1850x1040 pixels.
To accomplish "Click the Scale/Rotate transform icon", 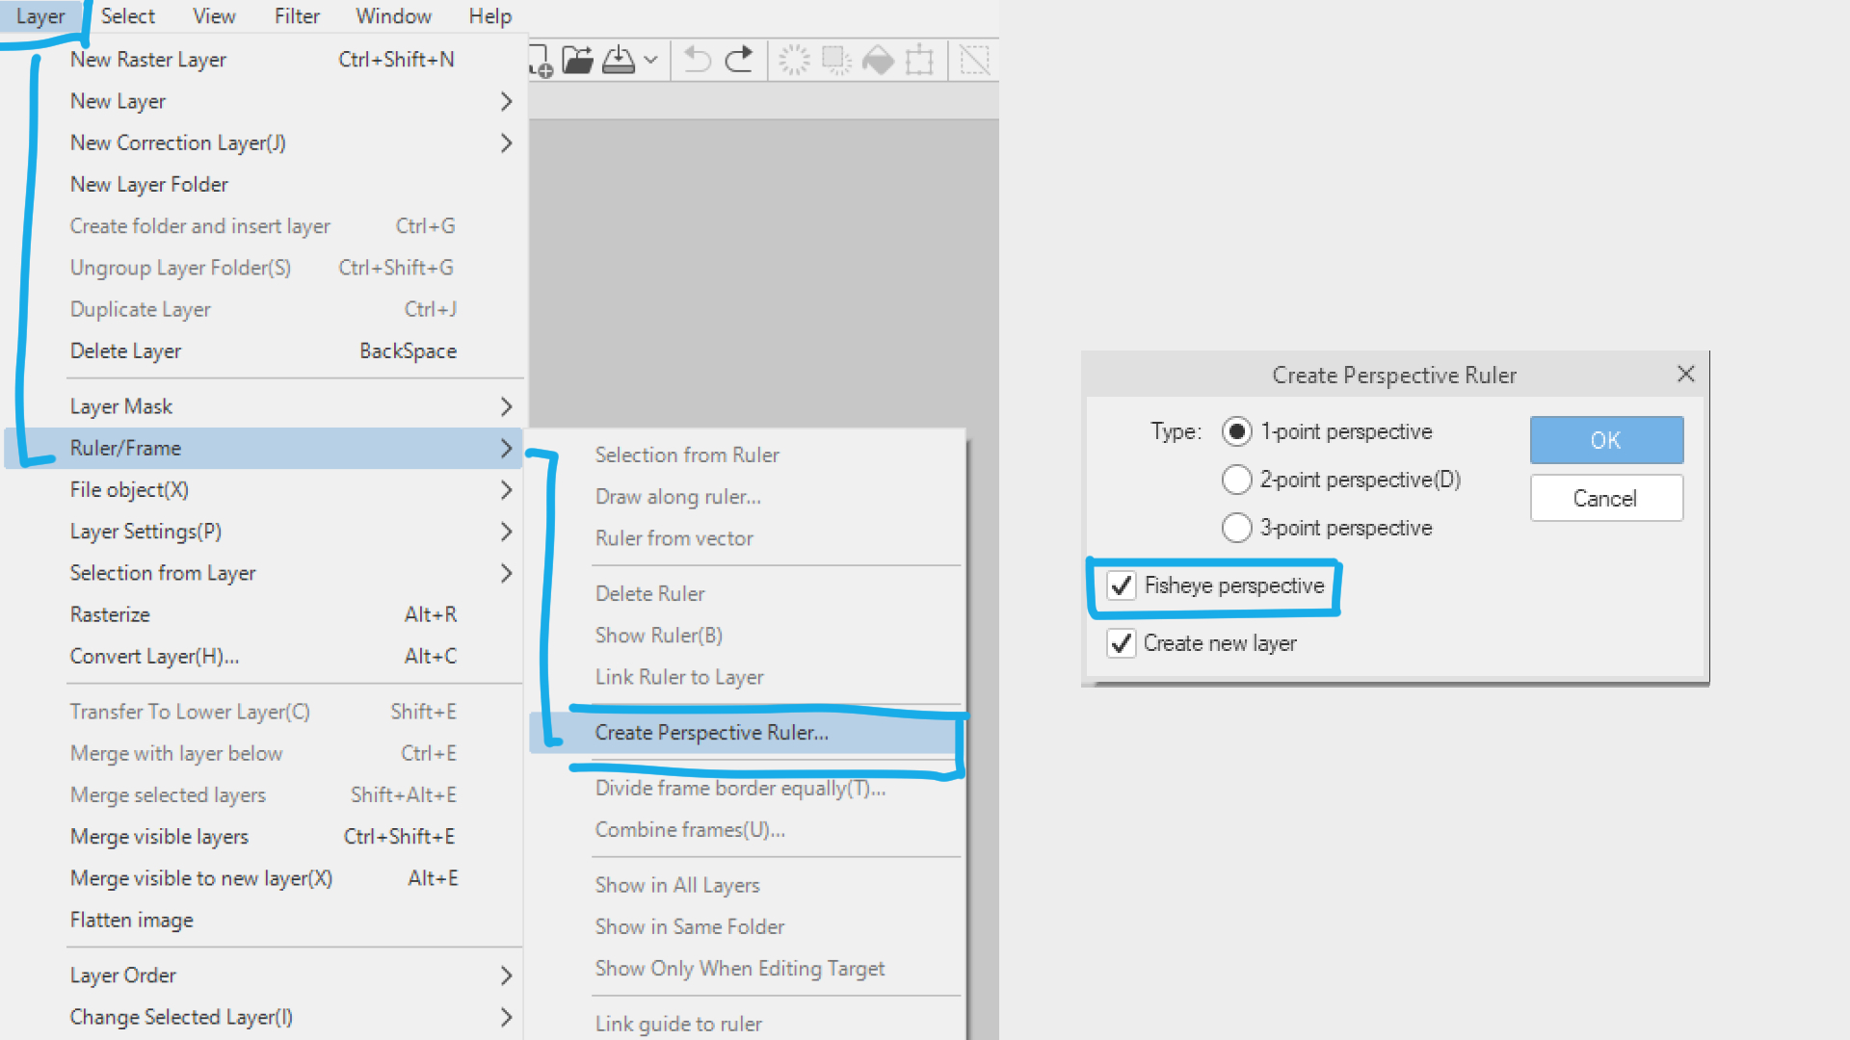I will tap(920, 60).
